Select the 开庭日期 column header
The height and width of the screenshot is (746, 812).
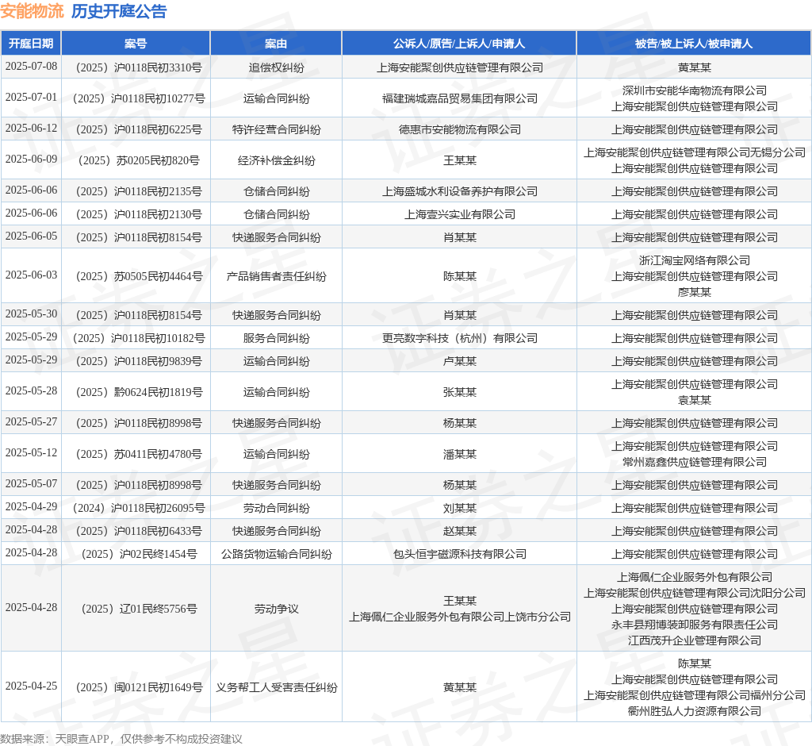point(31,43)
